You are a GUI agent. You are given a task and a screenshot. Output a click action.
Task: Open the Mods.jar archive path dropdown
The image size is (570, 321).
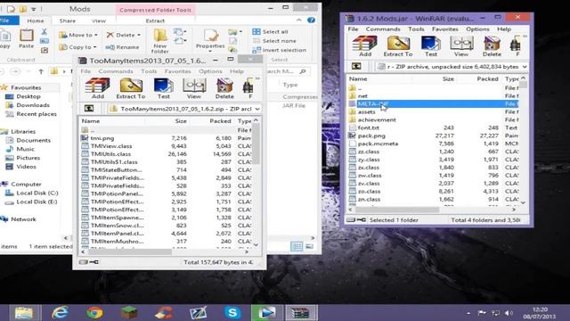(525, 67)
